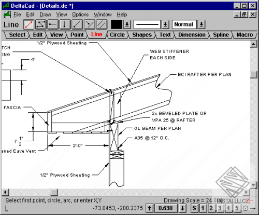Toggle layer 2 button
The width and height of the screenshot is (259, 215).
[211, 208]
